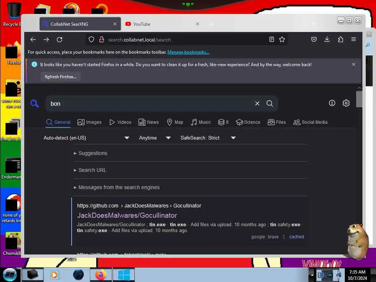This screenshot has height=282, width=376.
Task: Open the SearXNG info icon
Action: tap(332, 103)
